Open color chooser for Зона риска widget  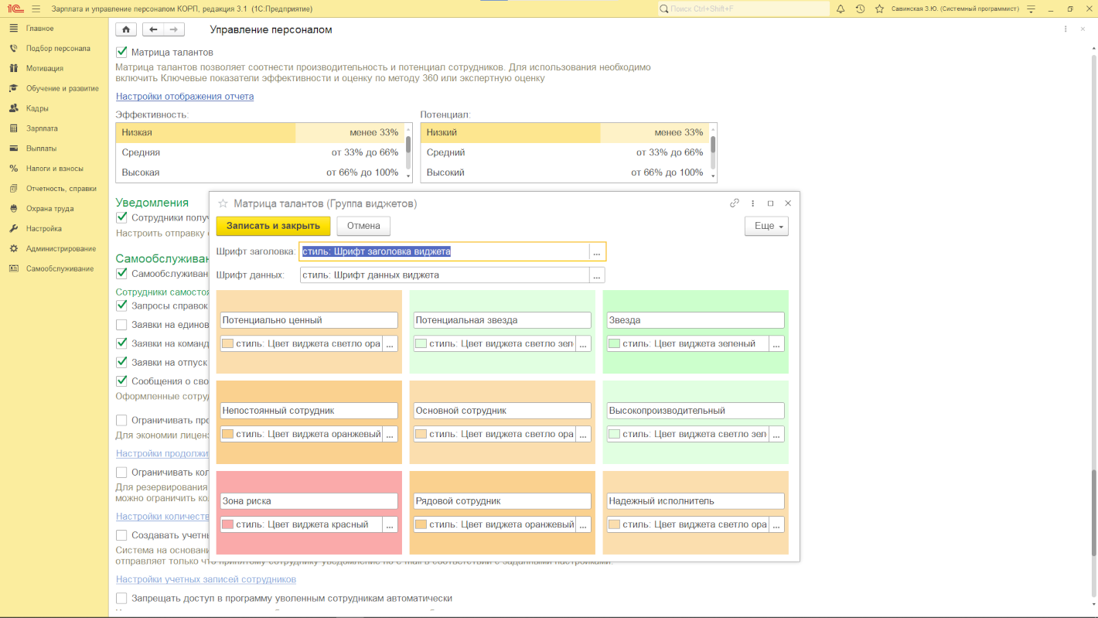click(x=390, y=524)
